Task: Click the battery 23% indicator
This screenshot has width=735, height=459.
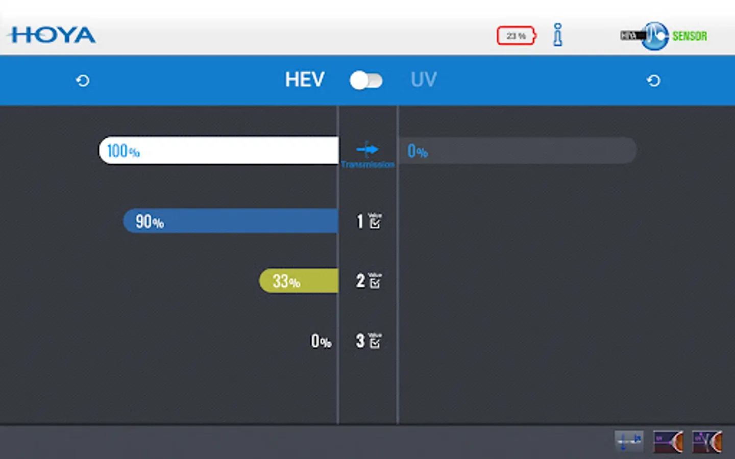Action: 516,36
